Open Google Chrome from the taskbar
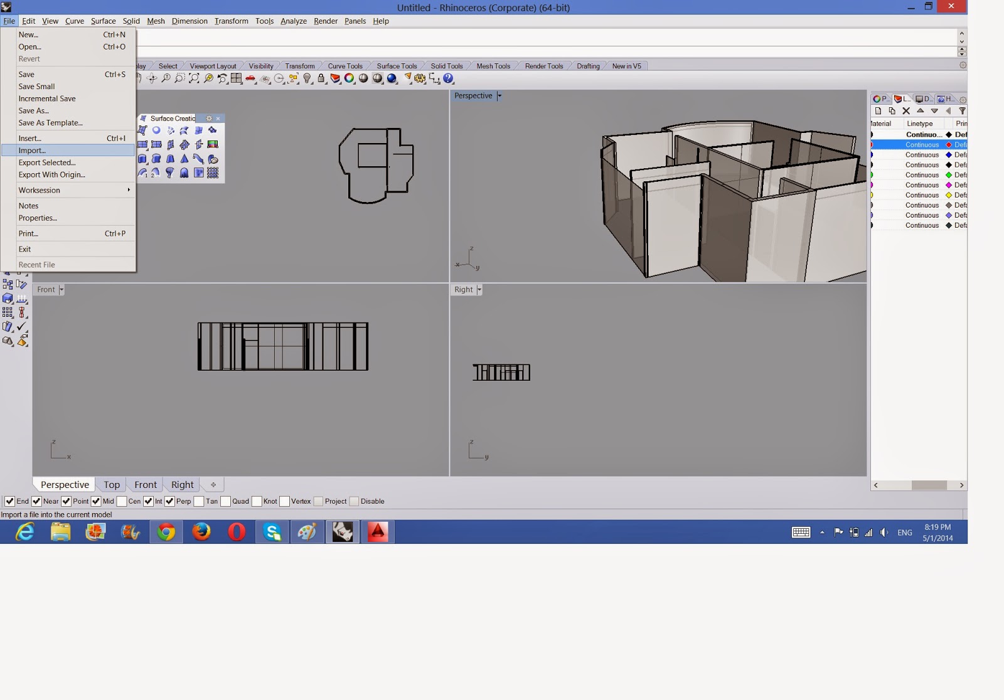Viewport: 1004px width, 700px height. [166, 532]
